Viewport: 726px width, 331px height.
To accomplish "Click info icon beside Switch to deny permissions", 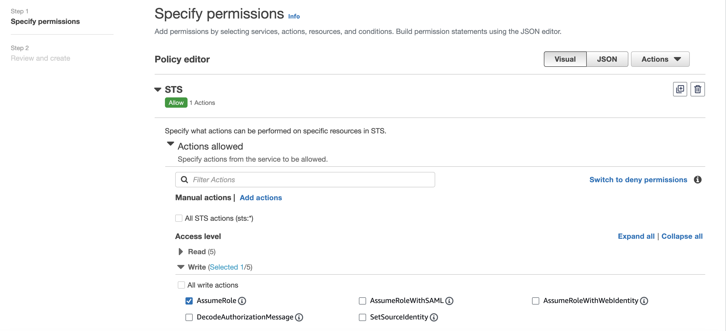I will [697, 180].
